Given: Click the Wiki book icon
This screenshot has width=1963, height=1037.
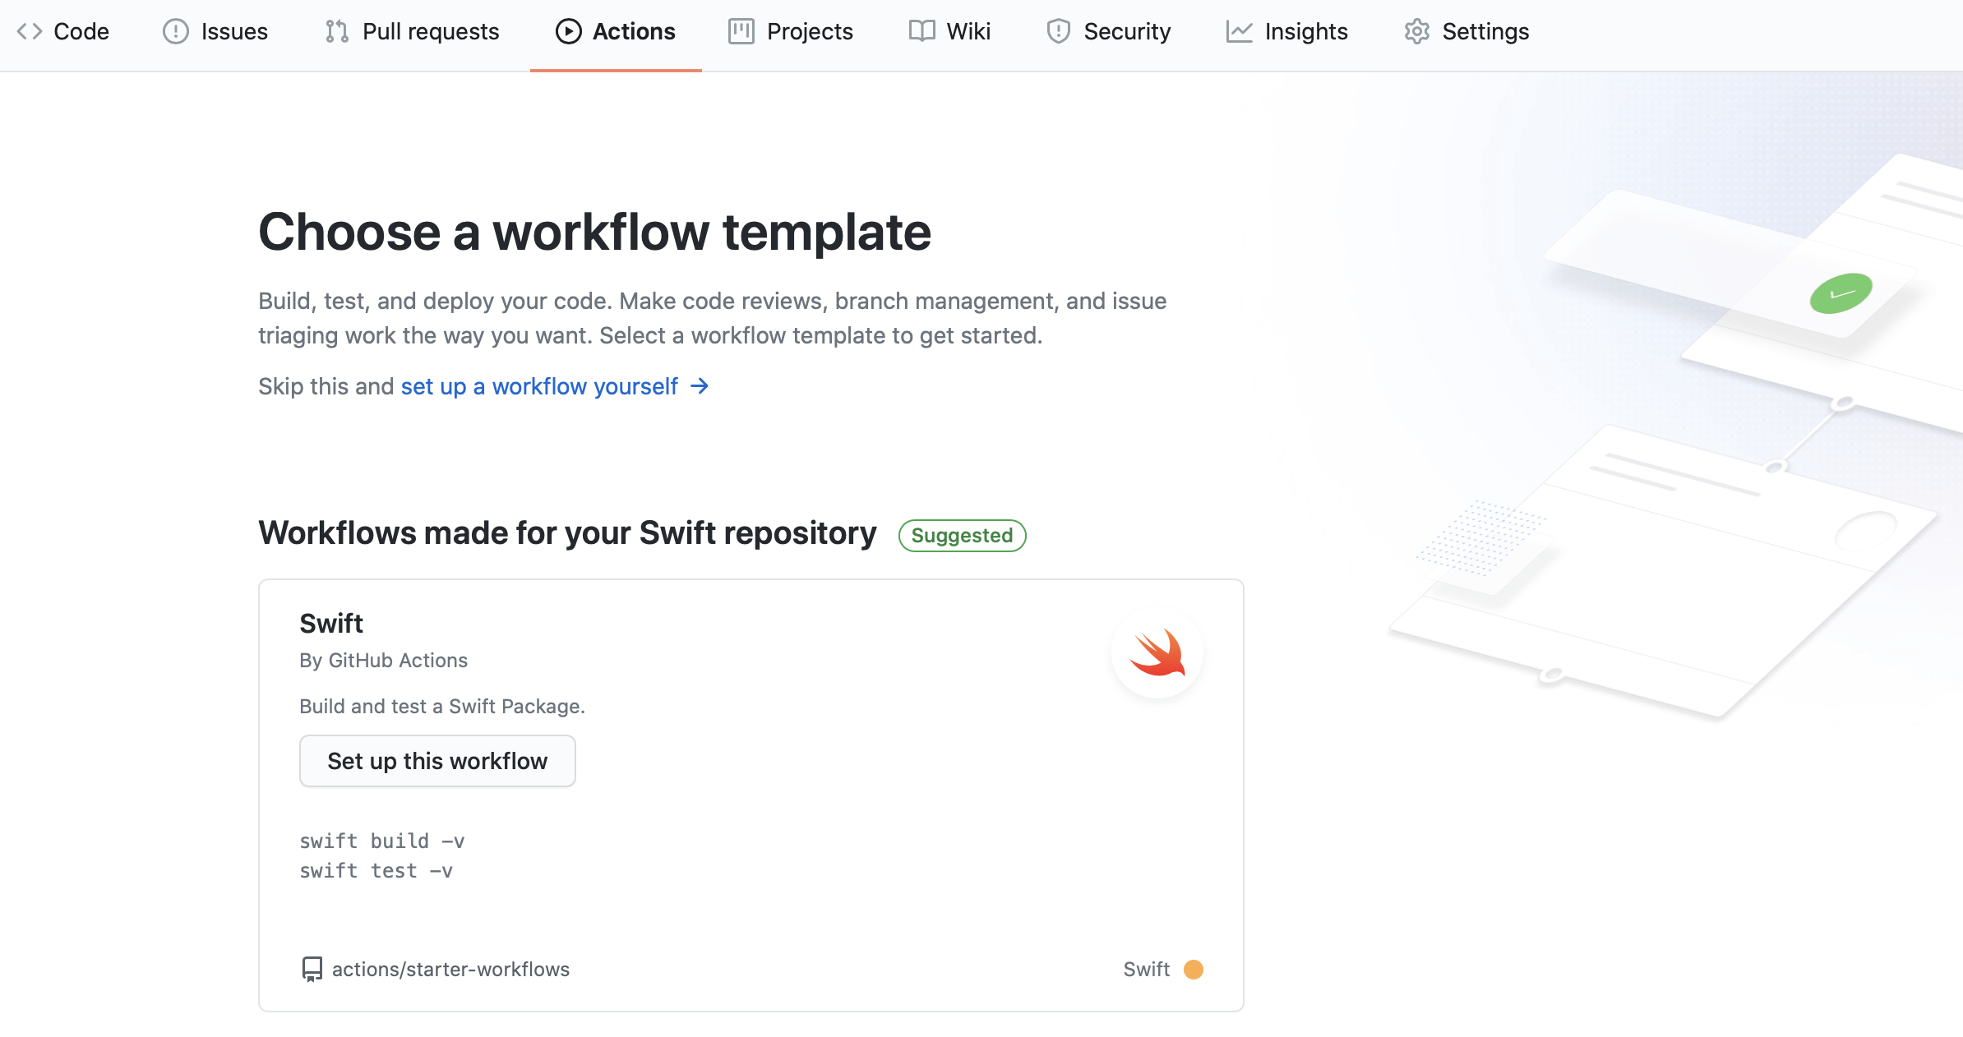Looking at the screenshot, I should [x=921, y=31].
